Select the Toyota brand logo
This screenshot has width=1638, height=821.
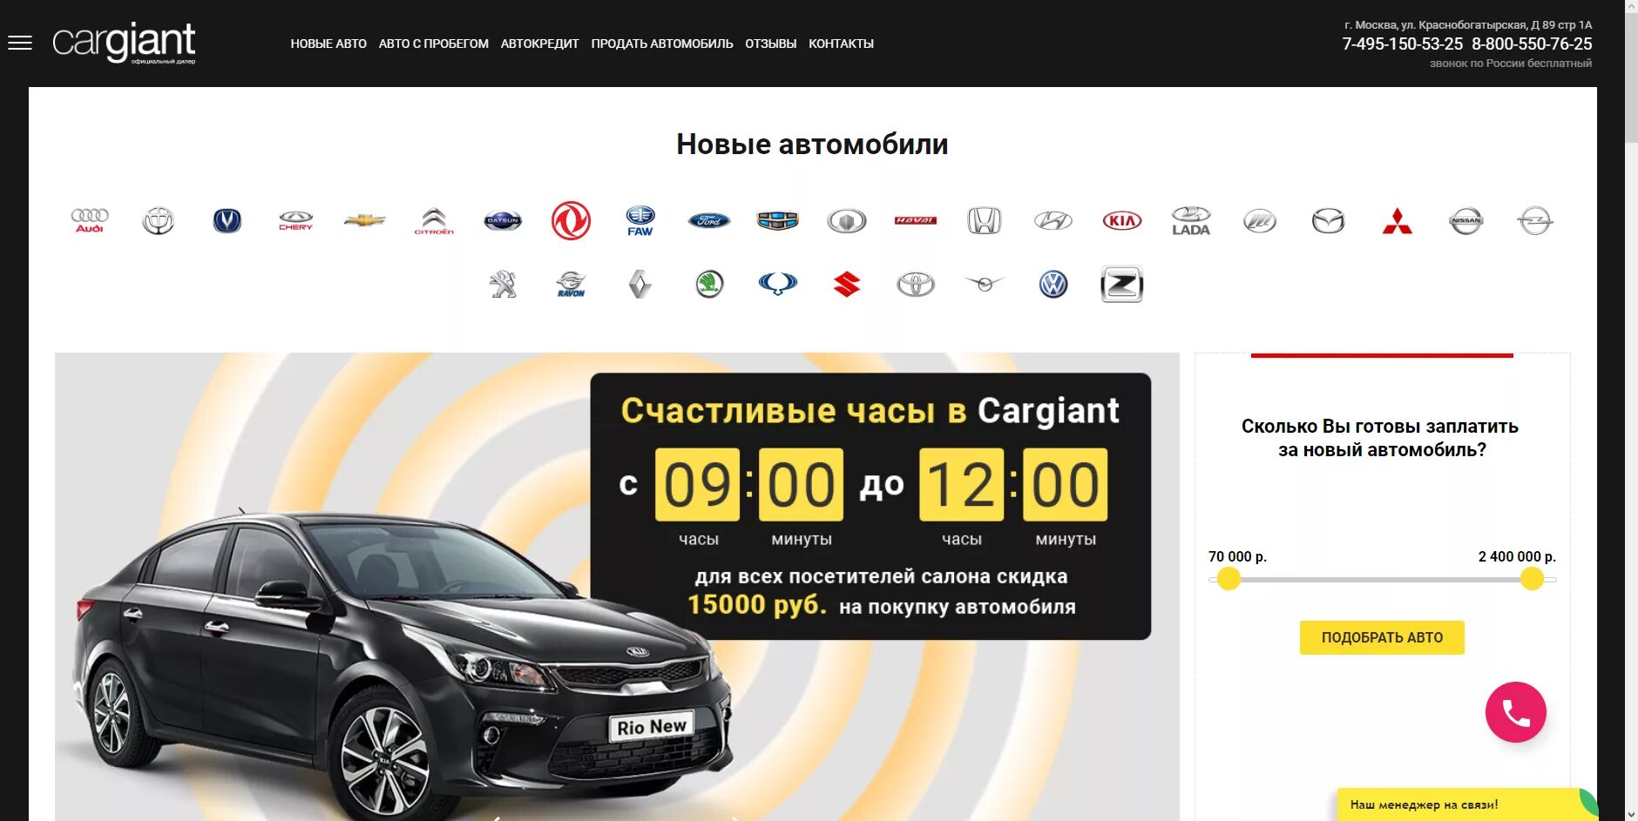[x=916, y=284]
